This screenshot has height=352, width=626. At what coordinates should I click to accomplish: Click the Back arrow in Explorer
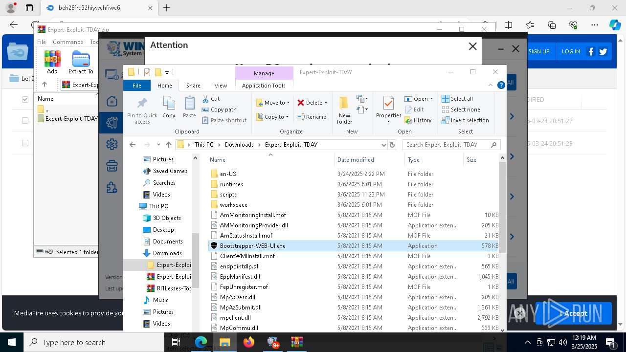(x=133, y=145)
